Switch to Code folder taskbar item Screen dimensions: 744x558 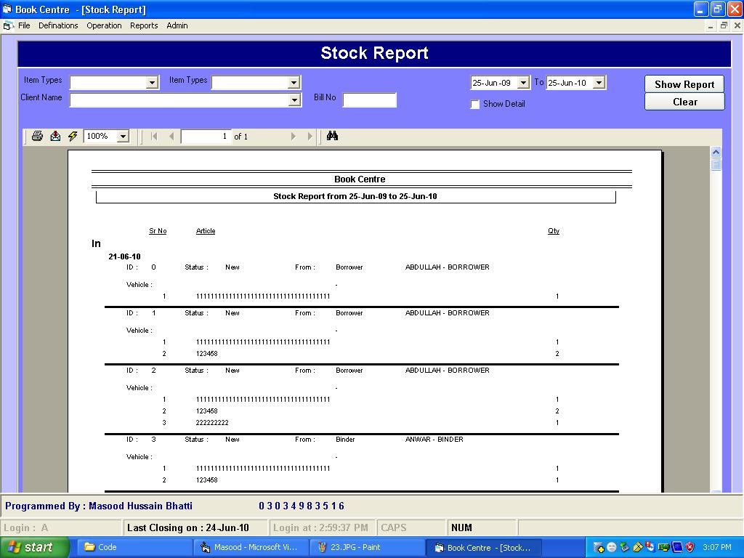(134, 547)
